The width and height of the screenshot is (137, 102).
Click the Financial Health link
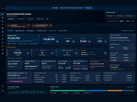point(128,31)
